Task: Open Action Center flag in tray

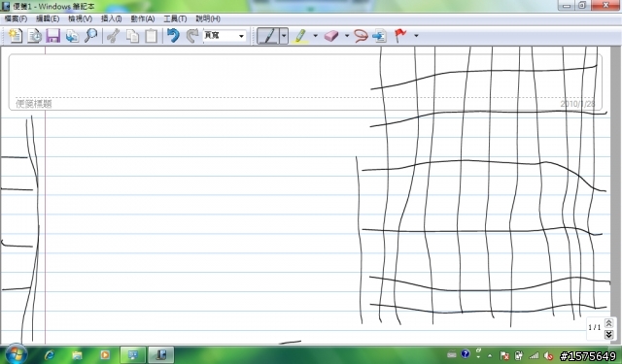Action: (504, 355)
